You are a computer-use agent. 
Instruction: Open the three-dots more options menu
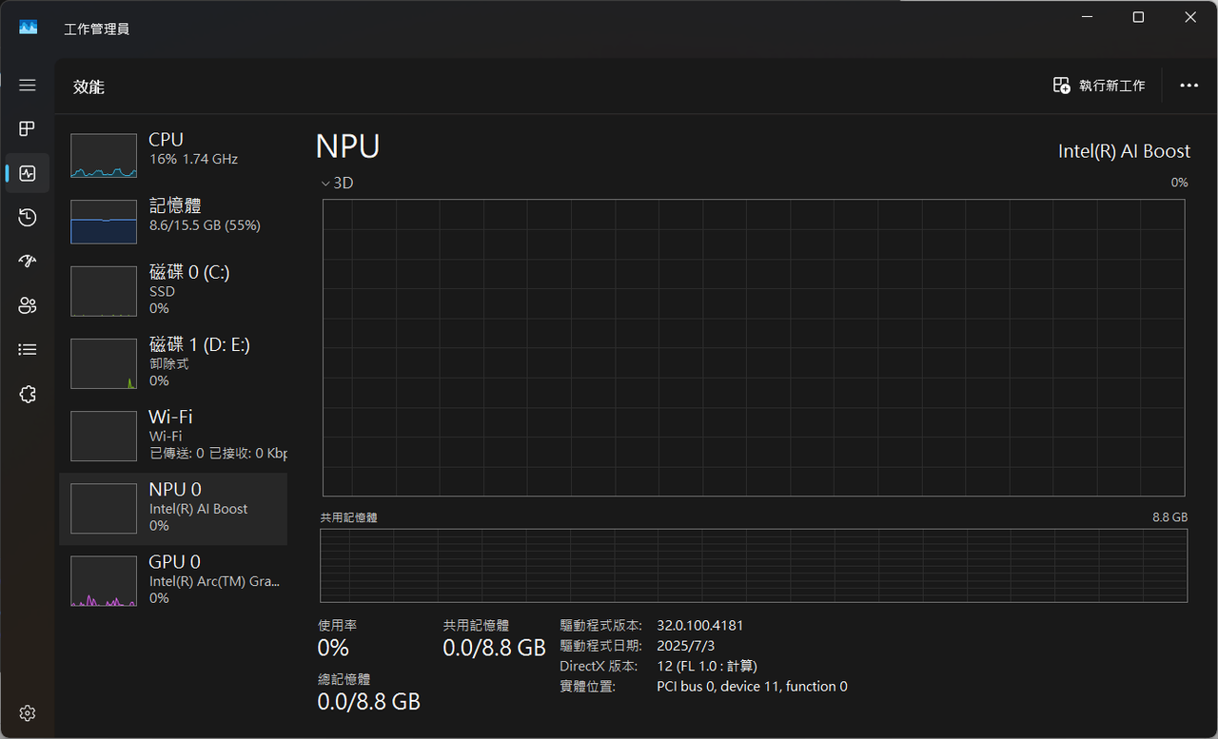[x=1189, y=86]
